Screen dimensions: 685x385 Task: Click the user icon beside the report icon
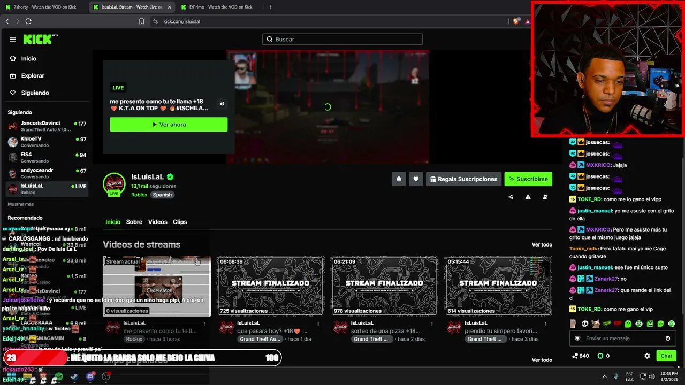pyautogui.click(x=545, y=197)
